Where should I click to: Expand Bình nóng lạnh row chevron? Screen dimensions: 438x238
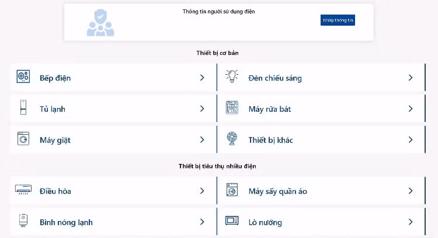coord(202,222)
